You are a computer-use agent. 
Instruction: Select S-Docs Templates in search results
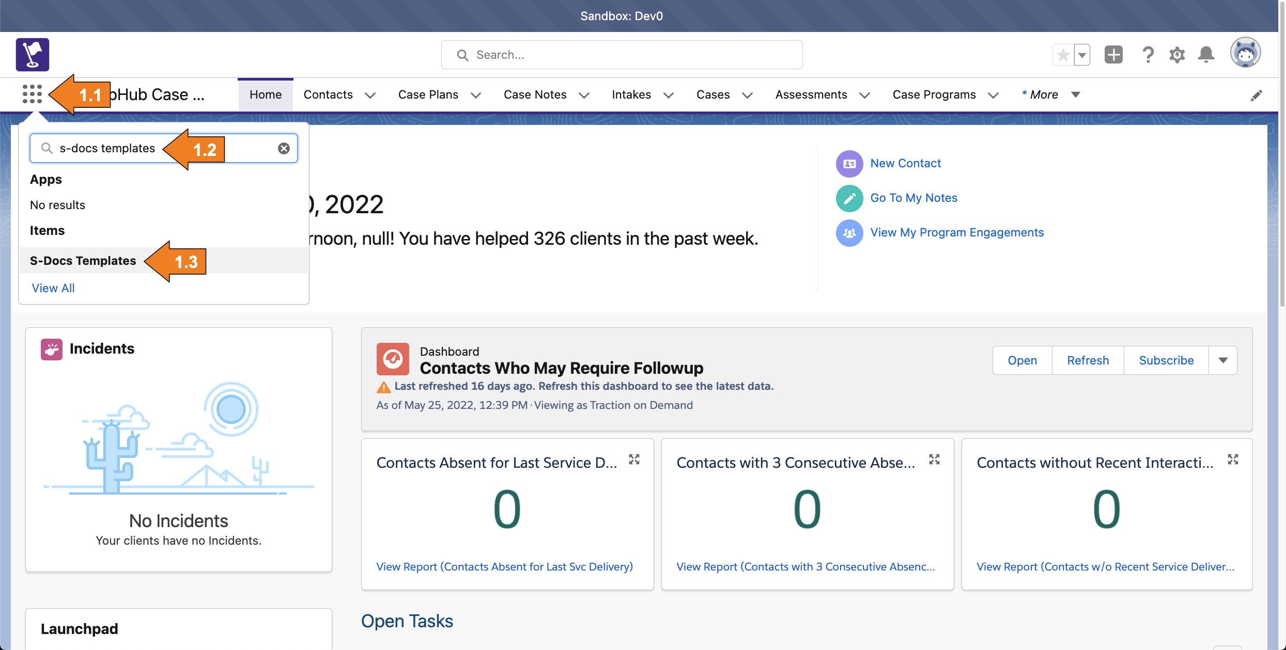coord(83,261)
